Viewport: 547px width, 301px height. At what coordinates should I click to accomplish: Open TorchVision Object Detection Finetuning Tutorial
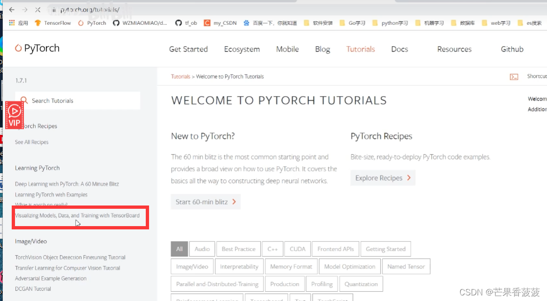point(70,257)
